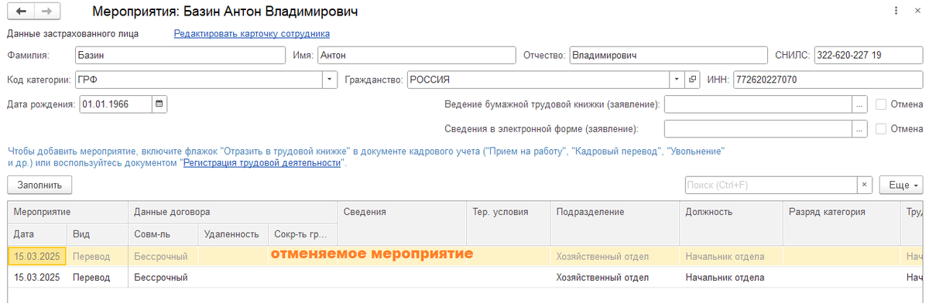Viewport: 929px width, 303px height.
Task: Select Начальник отдела in highlighted cancelled row
Action: pyautogui.click(x=731, y=256)
